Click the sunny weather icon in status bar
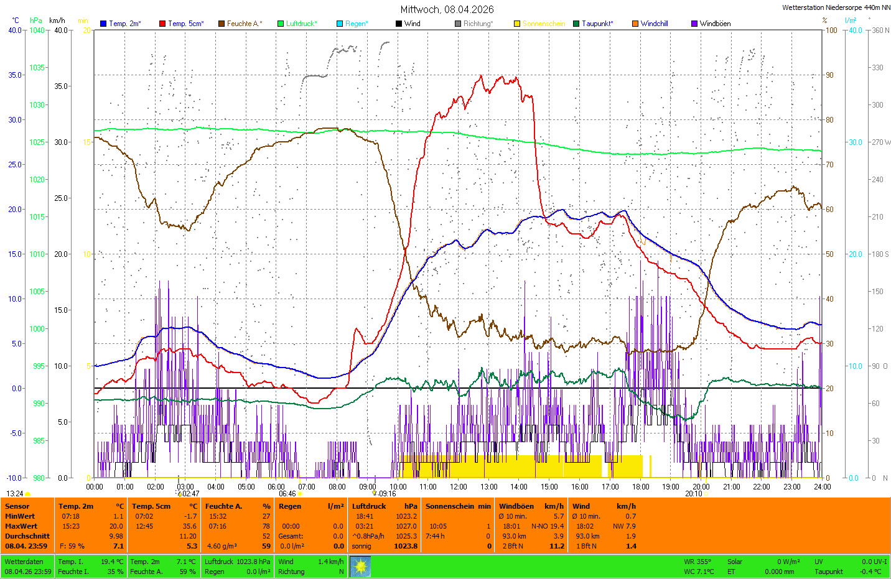Image resolution: width=891 pixels, height=579 pixels. pos(360,567)
